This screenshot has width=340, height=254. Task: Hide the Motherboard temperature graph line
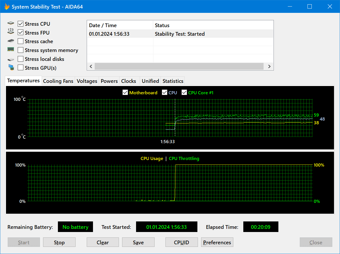tap(125, 93)
